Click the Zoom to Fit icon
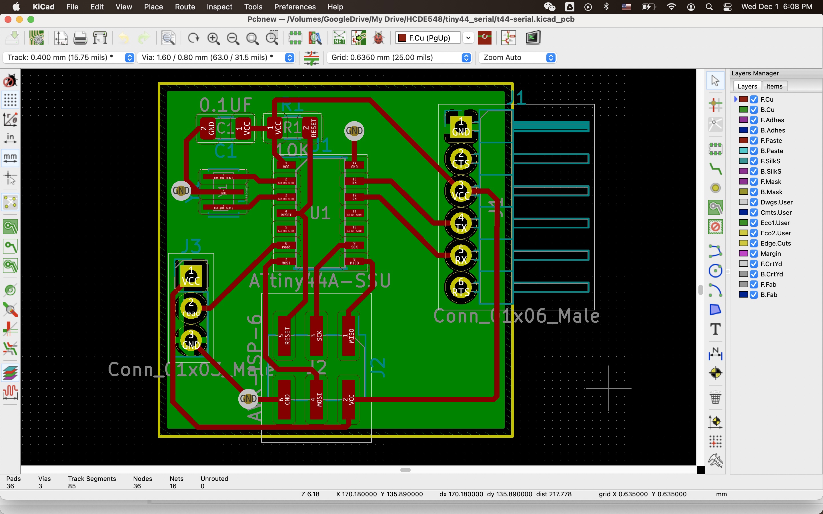 (x=252, y=38)
